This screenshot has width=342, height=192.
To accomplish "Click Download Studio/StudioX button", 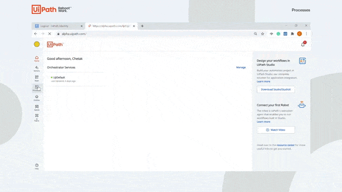I will pyautogui.click(x=276, y=90).
